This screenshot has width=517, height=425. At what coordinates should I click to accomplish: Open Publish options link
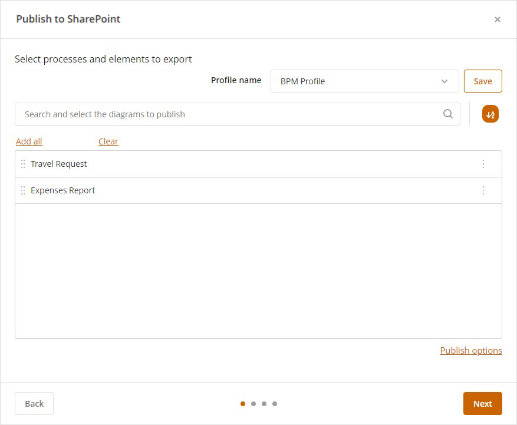click(x=470, y=351)
